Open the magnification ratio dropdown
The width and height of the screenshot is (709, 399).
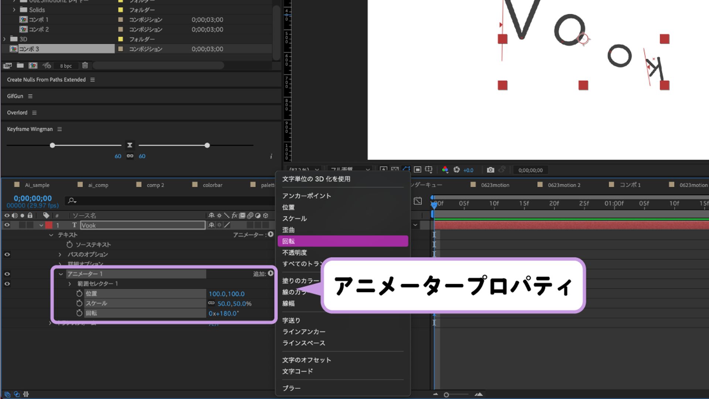click(304, 170)
